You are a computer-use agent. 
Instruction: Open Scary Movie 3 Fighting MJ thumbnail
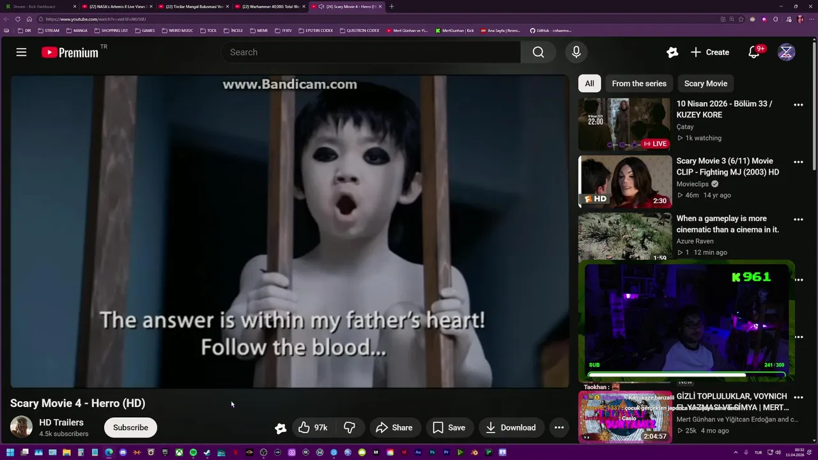tap(624, 181)
